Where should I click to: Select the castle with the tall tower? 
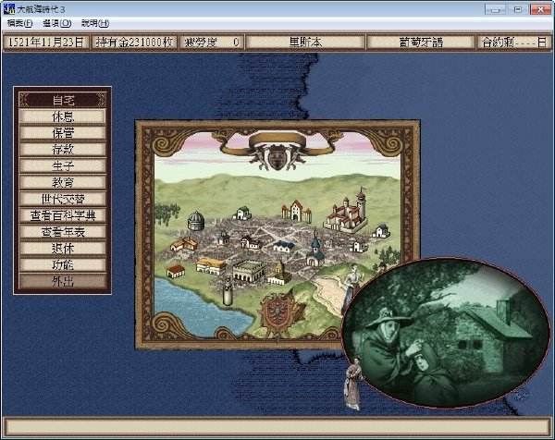click(346, 213)
